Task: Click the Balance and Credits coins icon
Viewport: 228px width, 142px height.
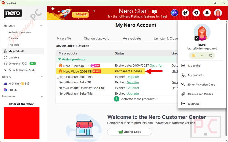Action: 183,94
